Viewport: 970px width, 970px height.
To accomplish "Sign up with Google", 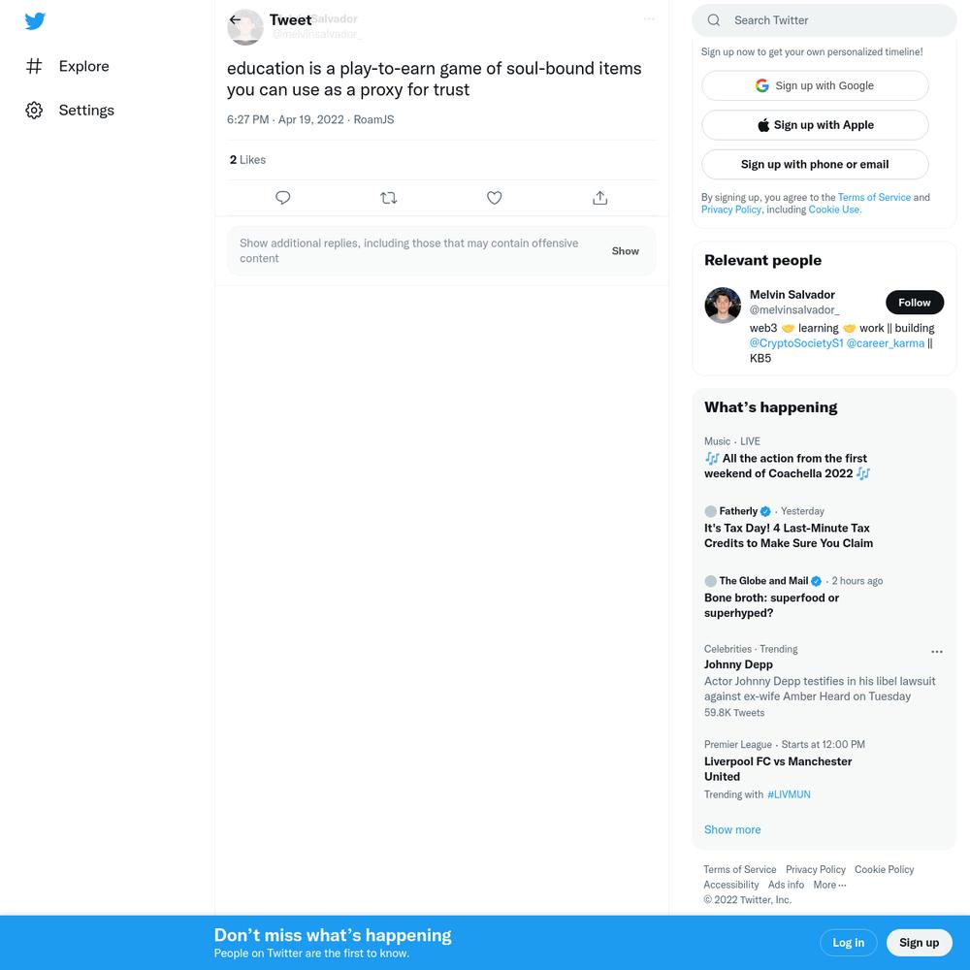I will click(x=815, y=85).
